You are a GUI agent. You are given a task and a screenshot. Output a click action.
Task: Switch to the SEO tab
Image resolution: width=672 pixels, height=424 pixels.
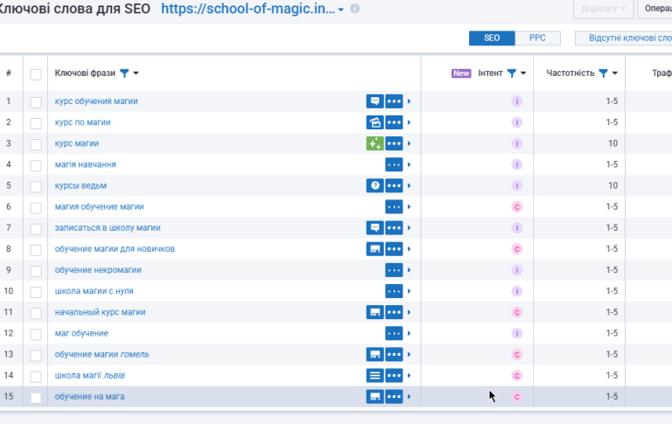[492, 38]
